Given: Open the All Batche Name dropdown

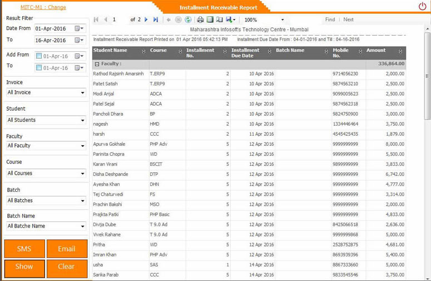Looking at the screenshot, I should point(46,226).
